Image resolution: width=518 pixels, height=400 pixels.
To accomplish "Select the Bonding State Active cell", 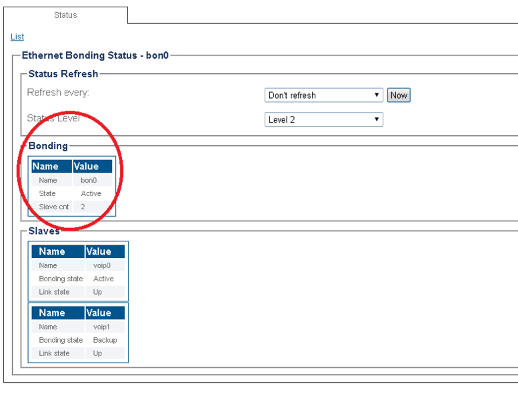I will [x=93, y=193].
